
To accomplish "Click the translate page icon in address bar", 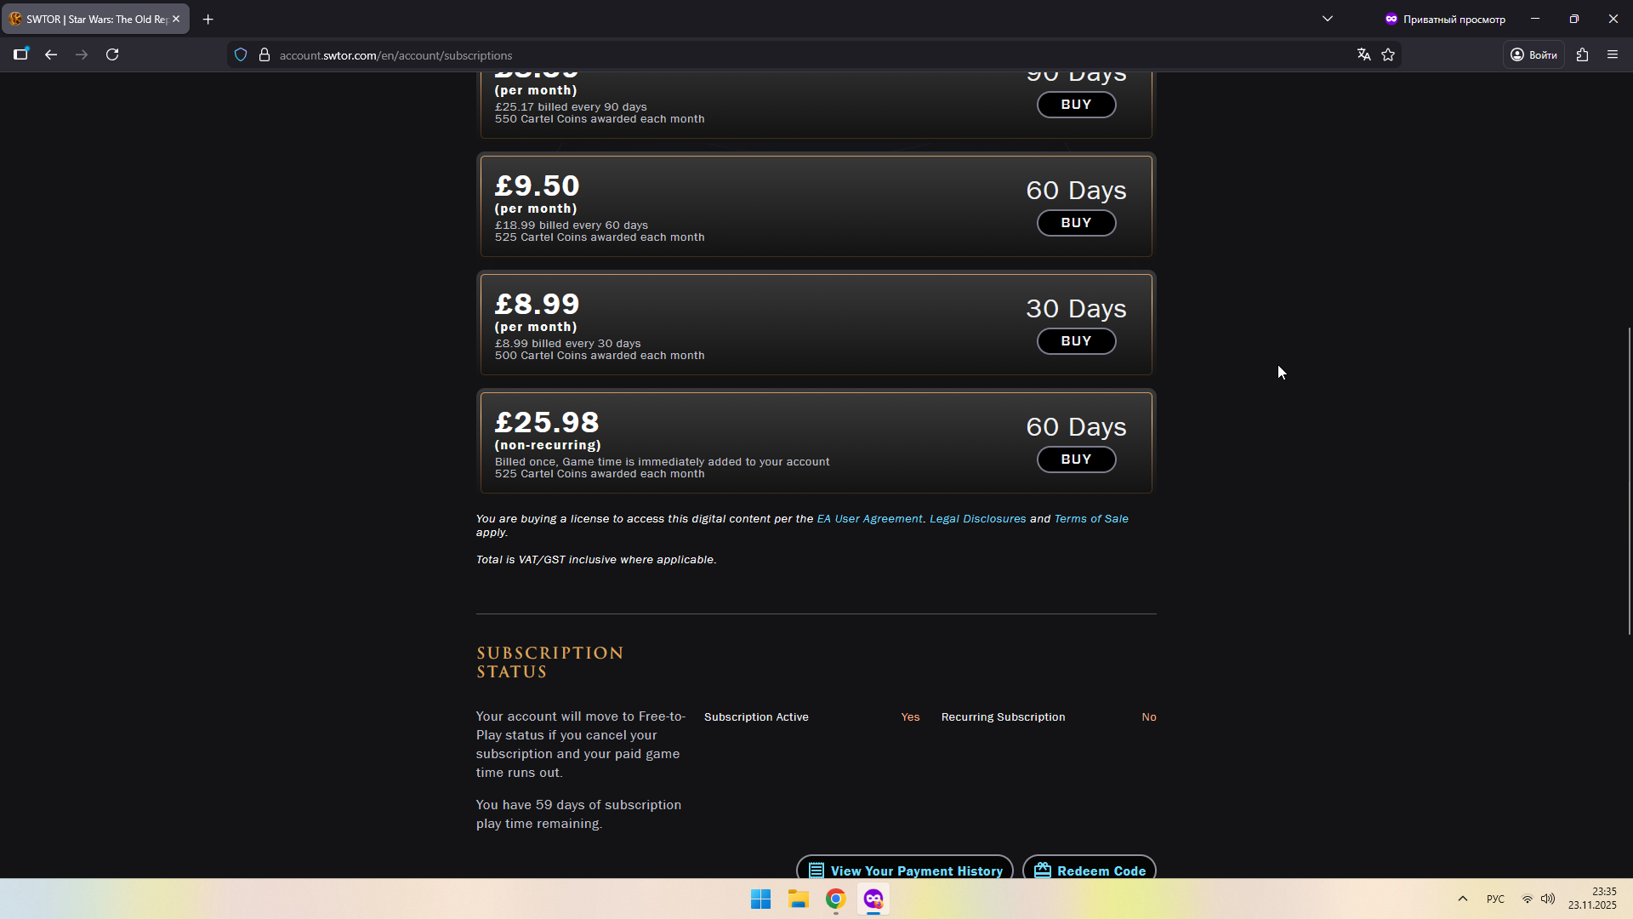I will pyautogui.click(x=1363, y=54).
